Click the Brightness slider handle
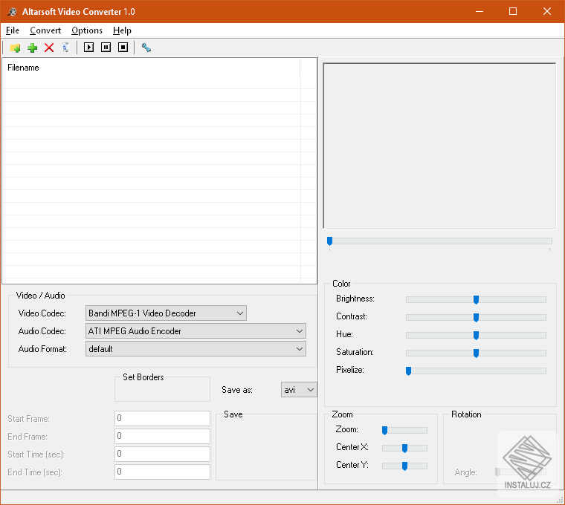This screenshot has height=505, width=565. [476, 299]
